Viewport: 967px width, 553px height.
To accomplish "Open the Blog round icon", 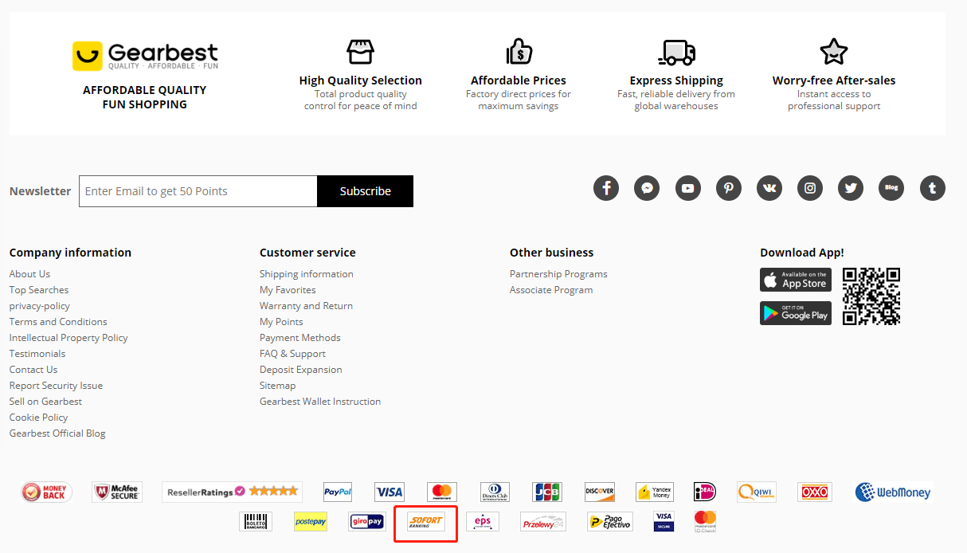I will tap(892, 188).
